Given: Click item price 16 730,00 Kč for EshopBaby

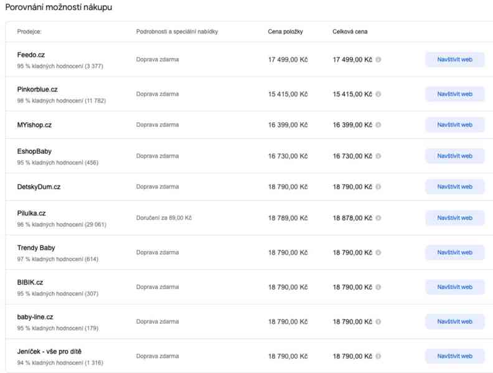Looking at the screenshot, I should click(x=288, y=156).
